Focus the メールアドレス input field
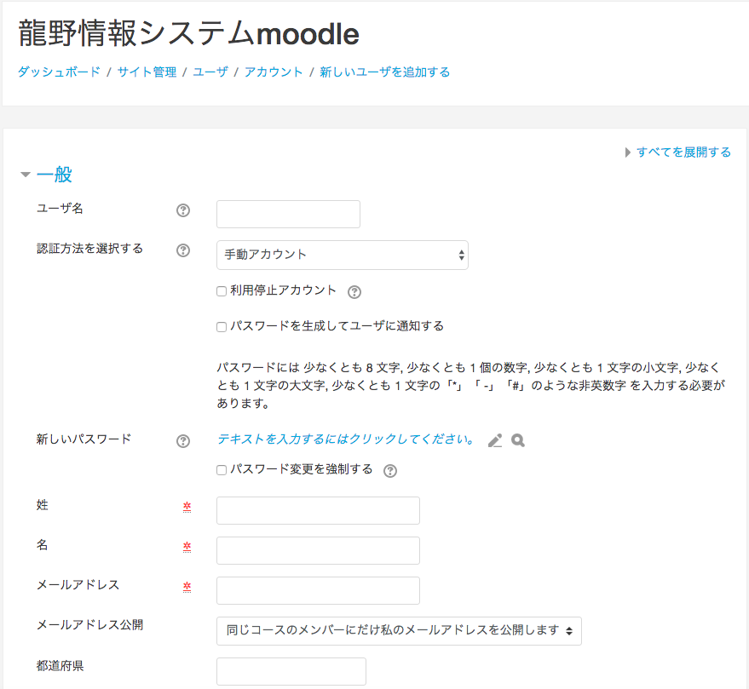 (x=318, y=590)
